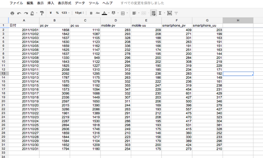Apply strikethrough Abc formatting
The width and height of the screenshot is (263, 158).
[x=98, y=13]
